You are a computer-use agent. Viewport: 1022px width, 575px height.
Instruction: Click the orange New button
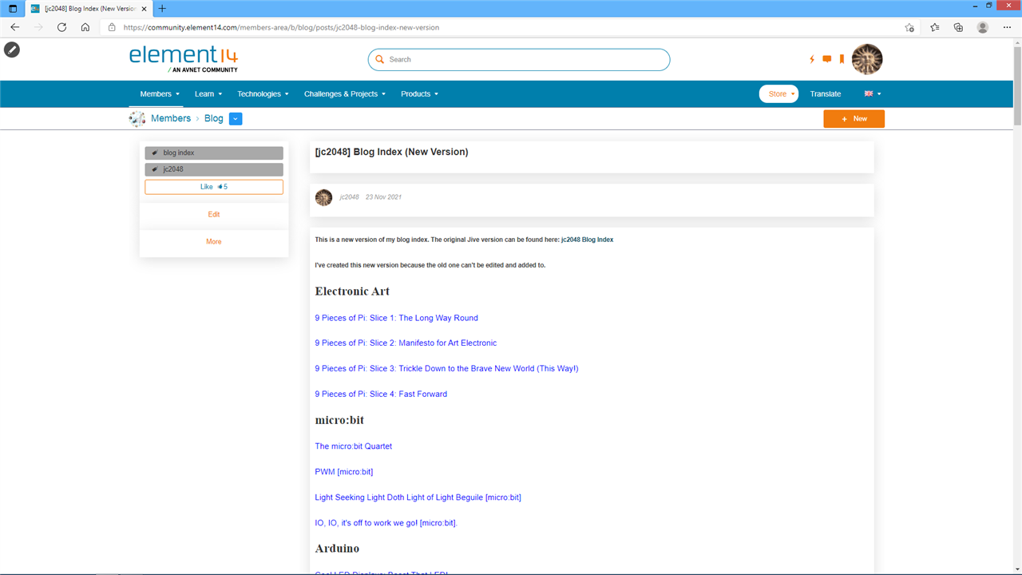pyautogui.click(x=854, y=119)
